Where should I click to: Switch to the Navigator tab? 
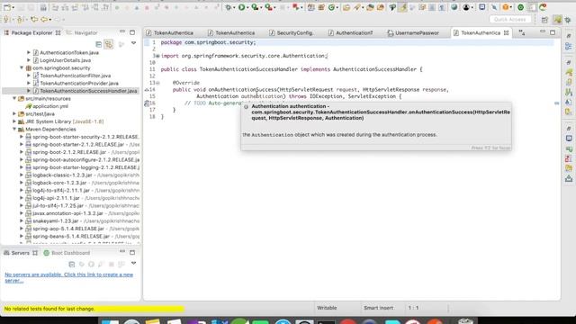pos(82,32)
